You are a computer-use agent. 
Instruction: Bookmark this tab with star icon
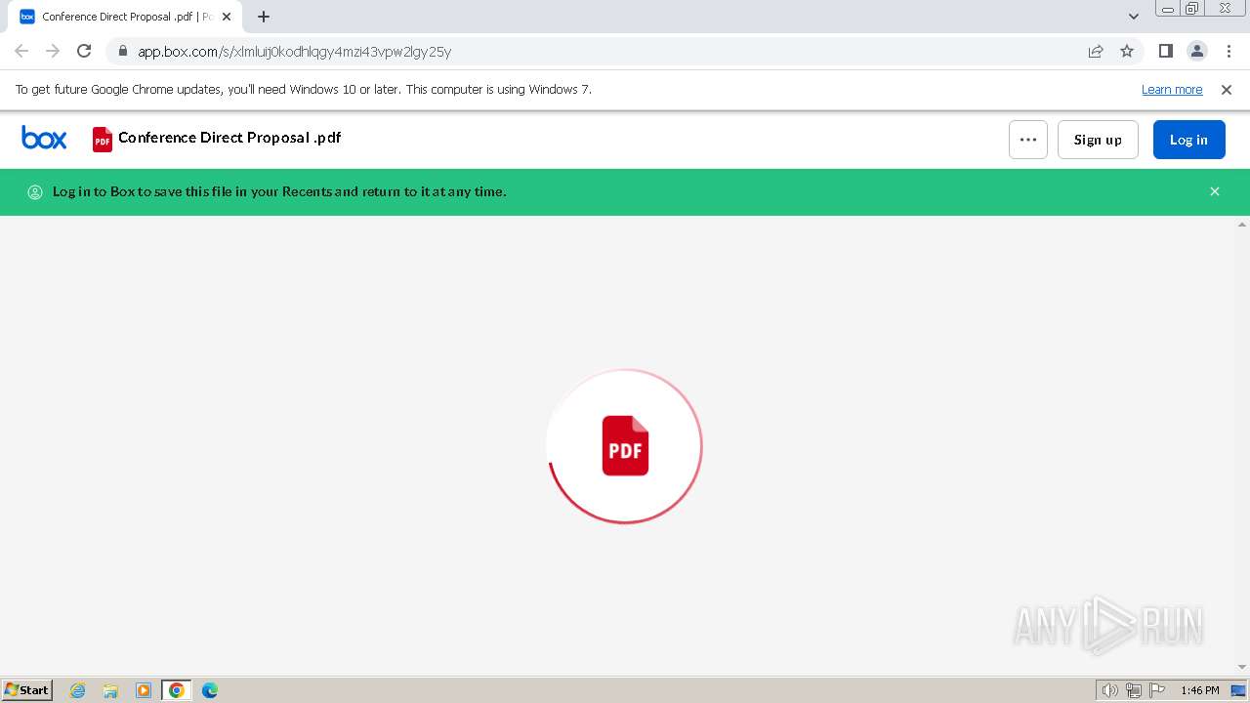pos(1127,51)
